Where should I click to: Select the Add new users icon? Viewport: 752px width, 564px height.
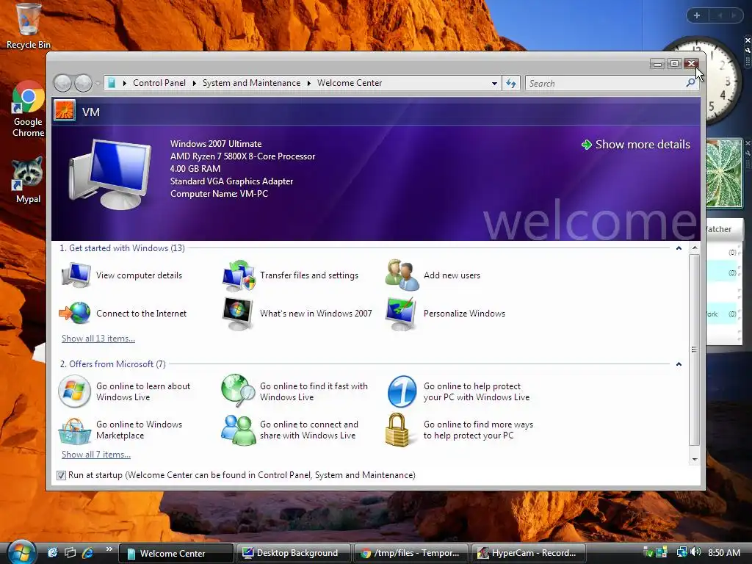coord(402,275)
